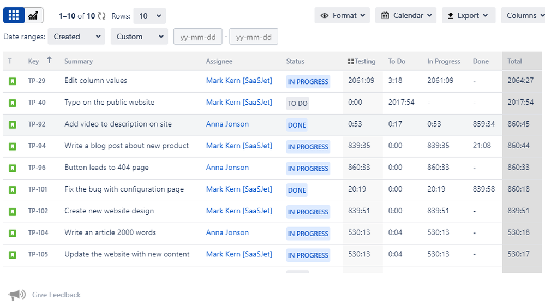Click the grid icon beside the Testing header
This screenshot has height=305, width=545.
[x=351, y=62]
